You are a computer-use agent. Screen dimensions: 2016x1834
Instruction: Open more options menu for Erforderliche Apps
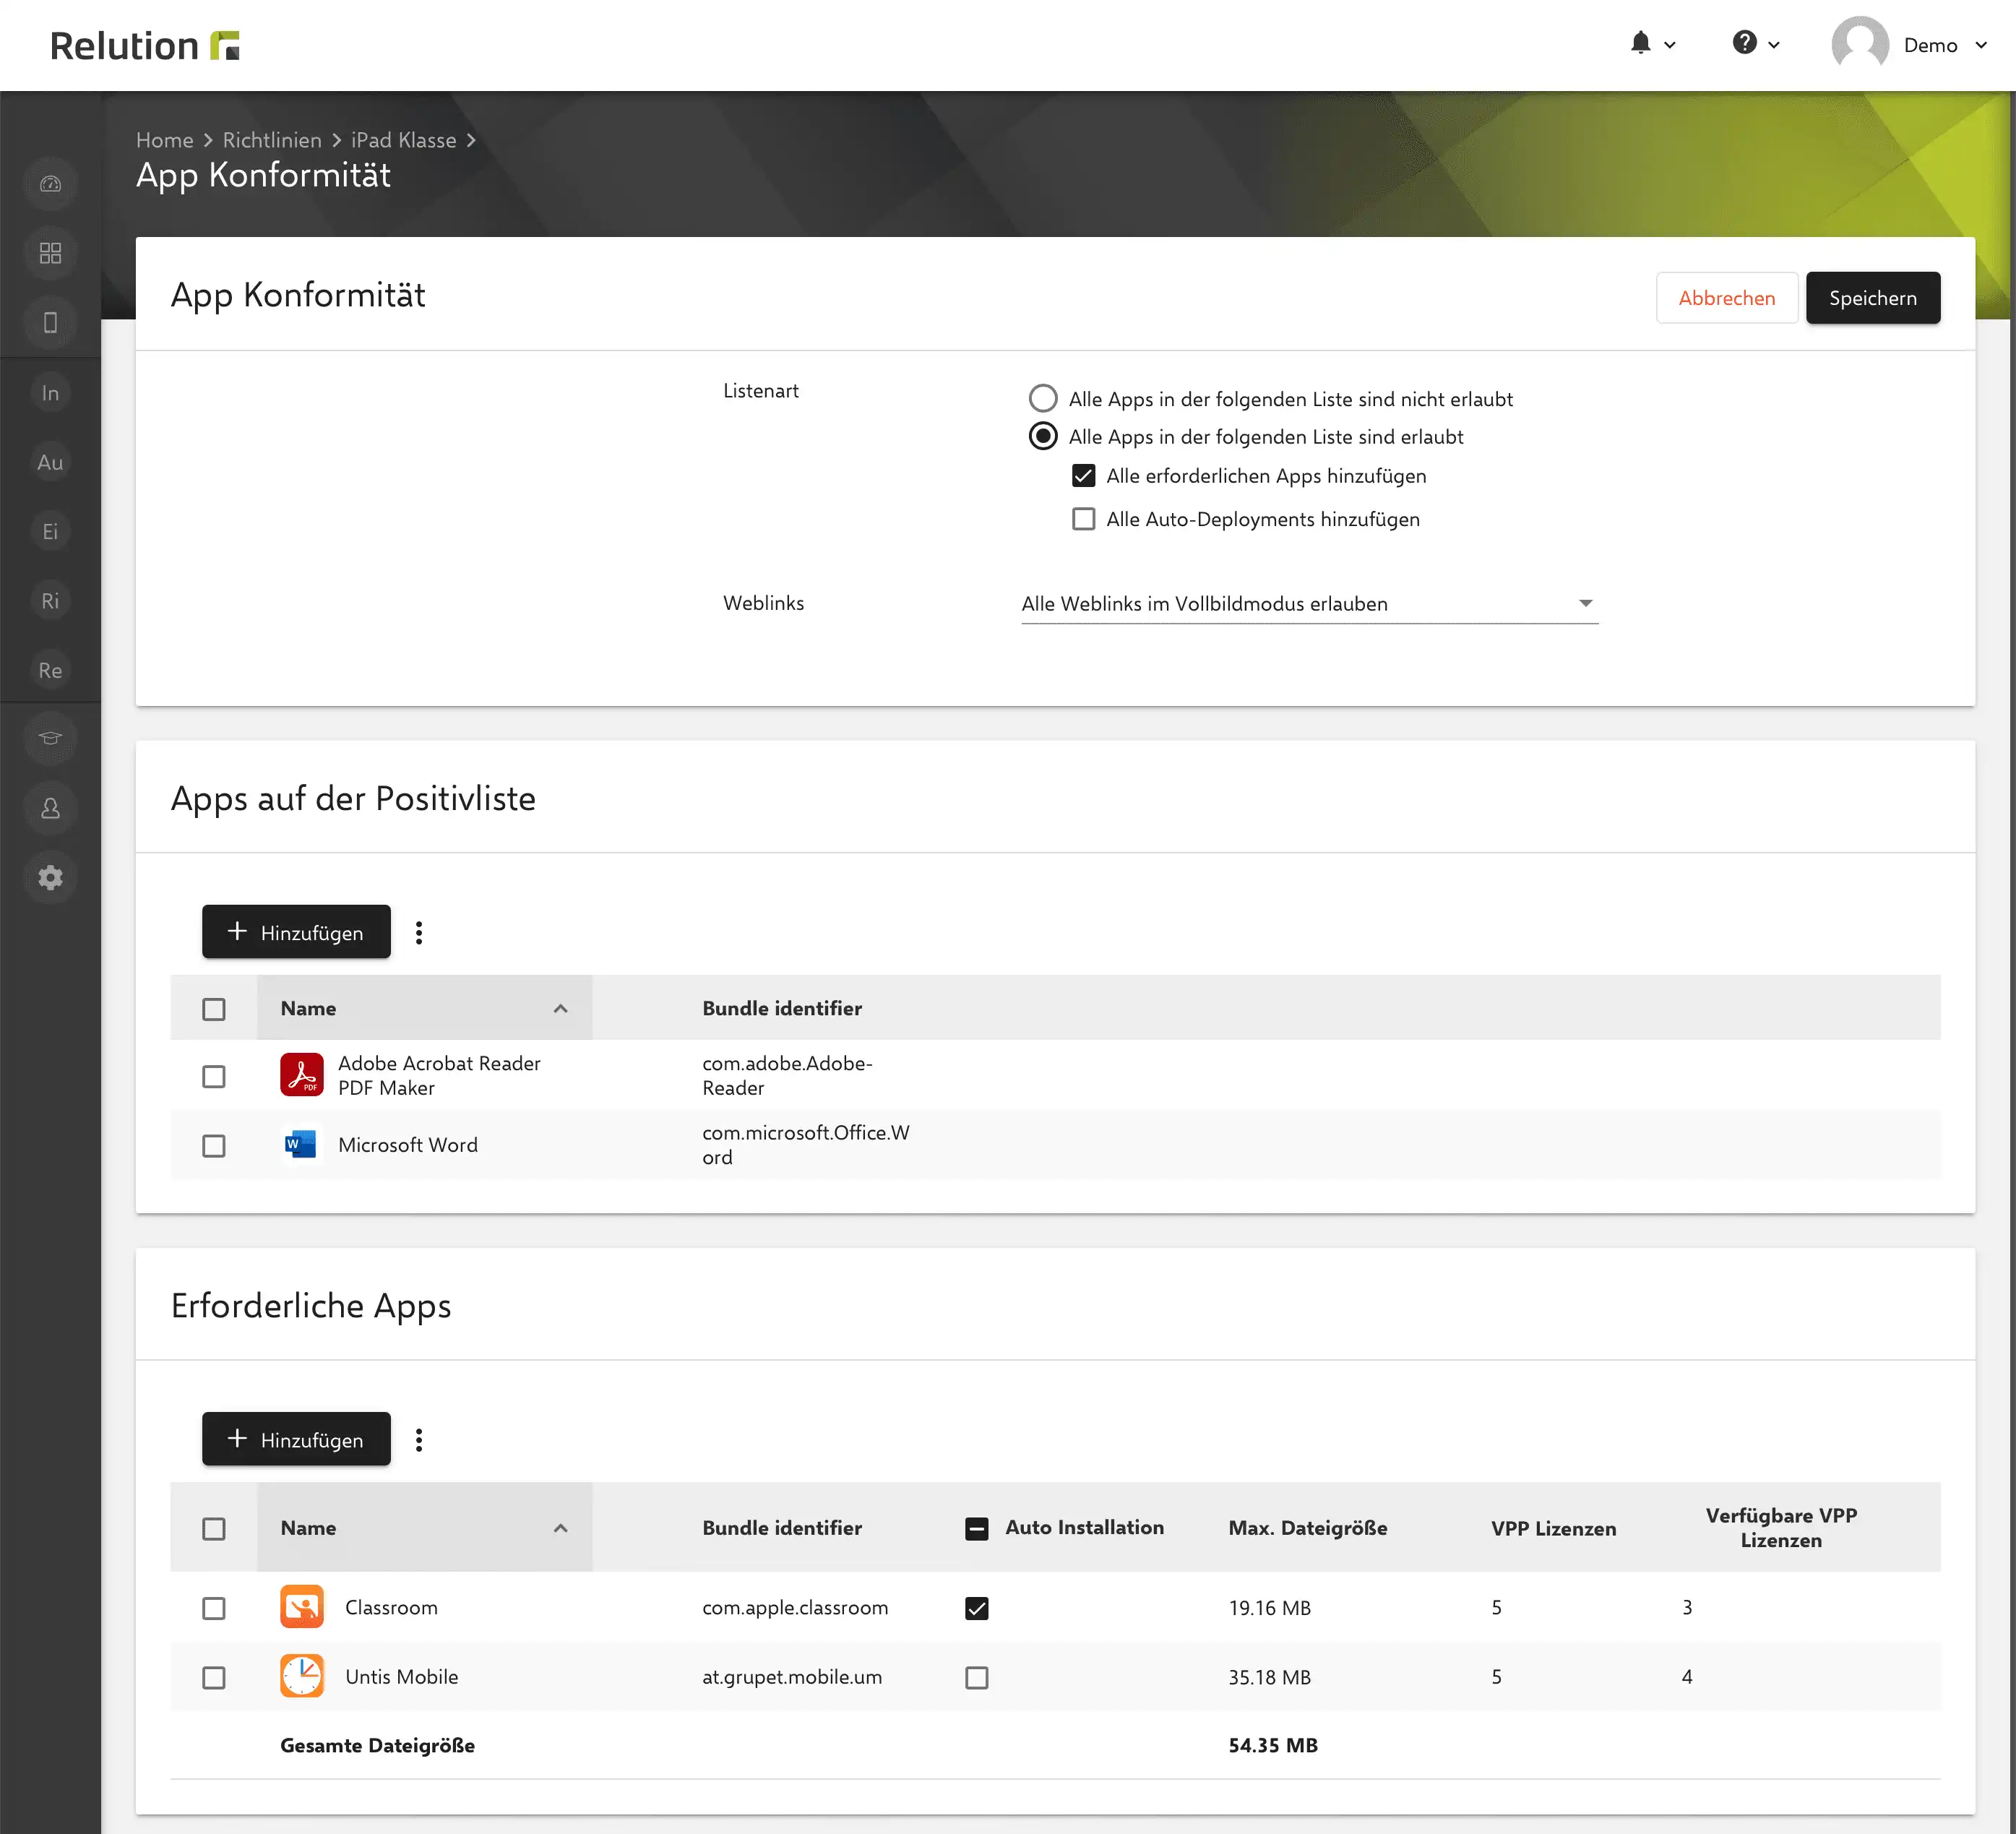419,1439
